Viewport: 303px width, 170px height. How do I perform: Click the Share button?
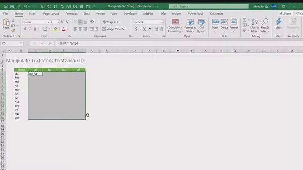(285, 14)
